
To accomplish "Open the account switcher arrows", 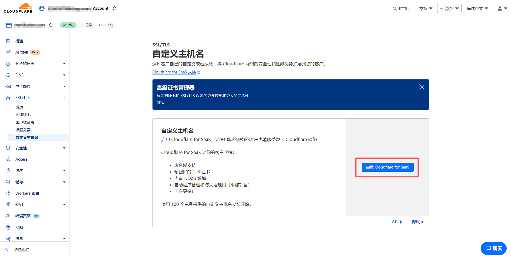I will click(x=114, y=8).
